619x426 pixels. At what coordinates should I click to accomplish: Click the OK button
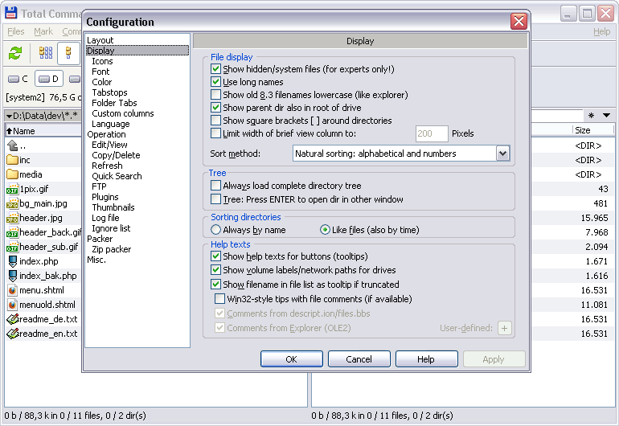(x=291, y=359)
